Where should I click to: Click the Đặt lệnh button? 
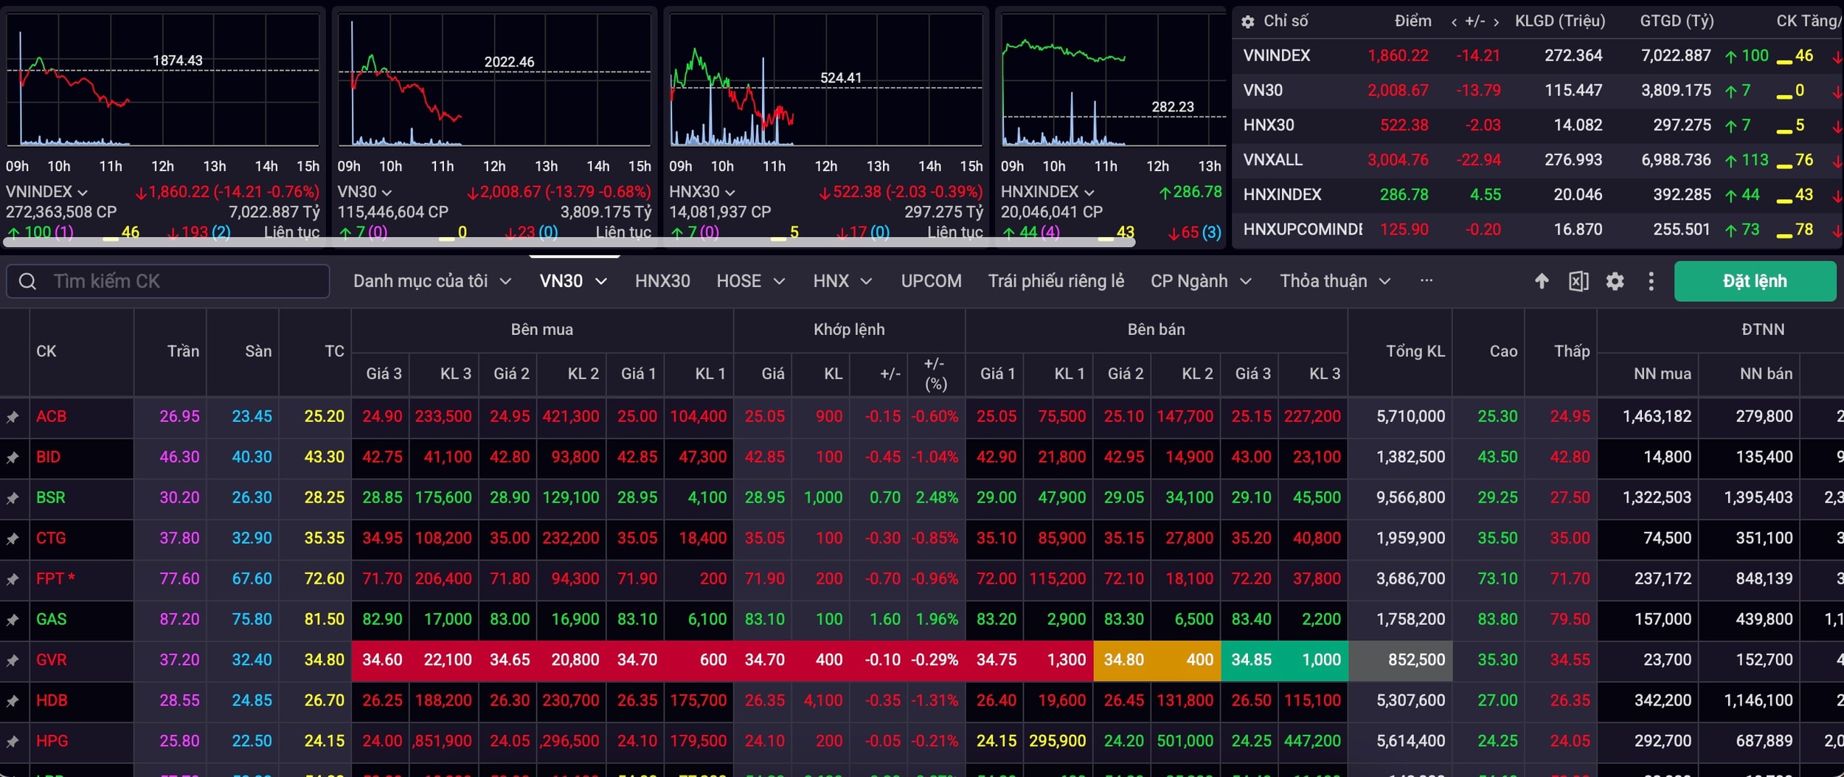[x=1755, y=281]
